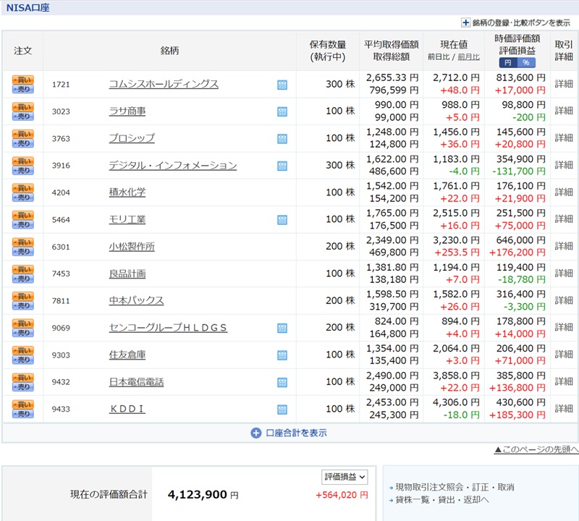Open the 小松製作所 stock link
Screen dimensions: 579x521
click(x=132, y=246)
